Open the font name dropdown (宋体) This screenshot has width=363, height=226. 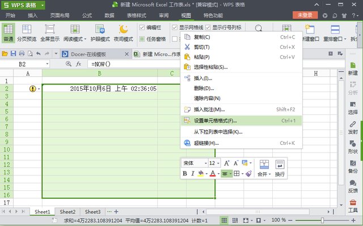[205, 164]
